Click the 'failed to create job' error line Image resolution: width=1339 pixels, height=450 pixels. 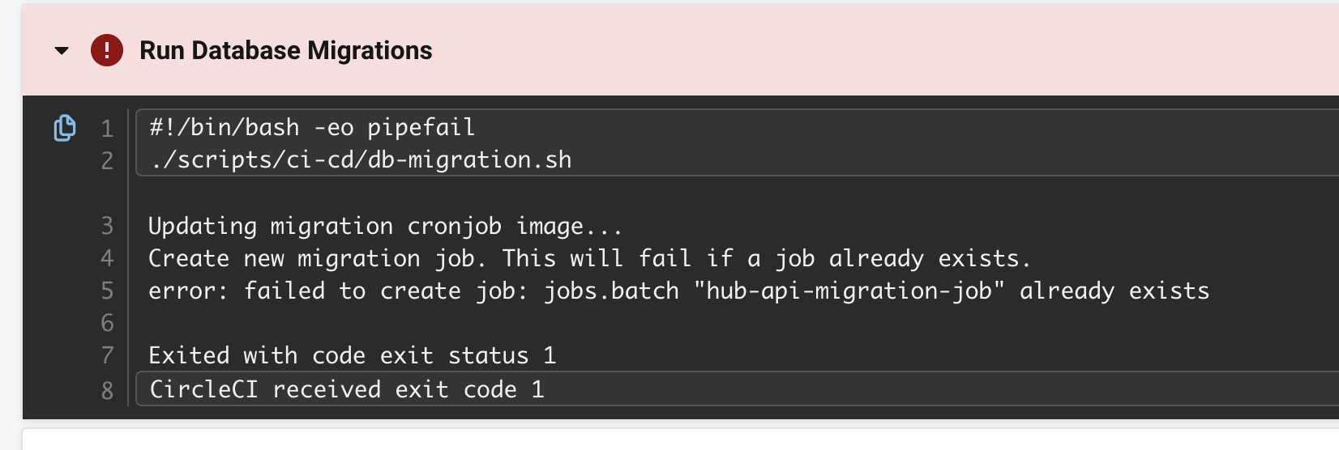pyautogui.click(x=678, y=291)
